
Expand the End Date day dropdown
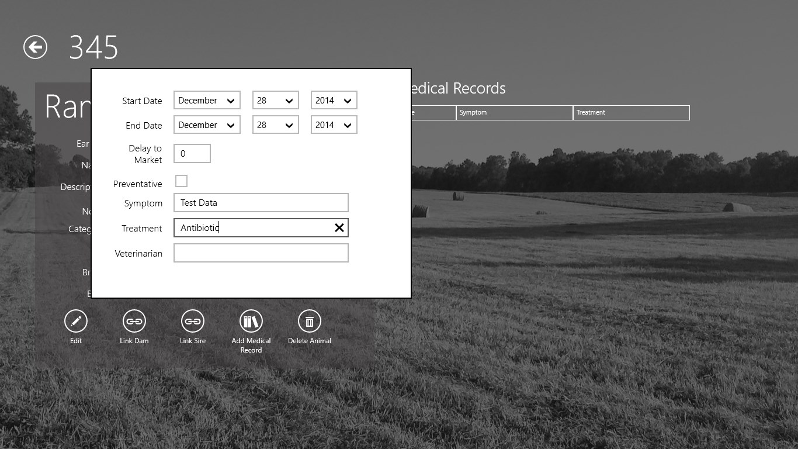click(x=275, y=125)
